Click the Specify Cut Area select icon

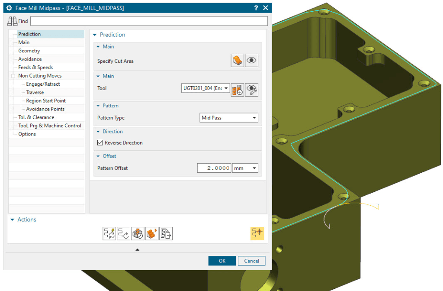click(x=238, y=61)
